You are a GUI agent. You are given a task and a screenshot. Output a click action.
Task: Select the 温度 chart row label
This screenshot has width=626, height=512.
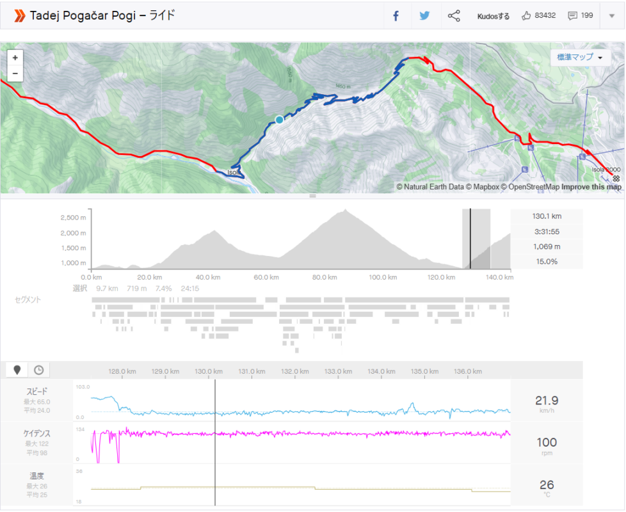click(36, 476)
